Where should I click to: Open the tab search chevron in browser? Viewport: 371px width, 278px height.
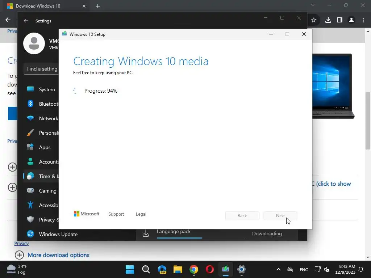313,5
